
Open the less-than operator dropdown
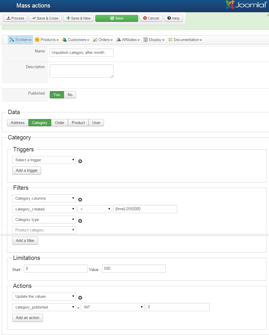[95, 209]
